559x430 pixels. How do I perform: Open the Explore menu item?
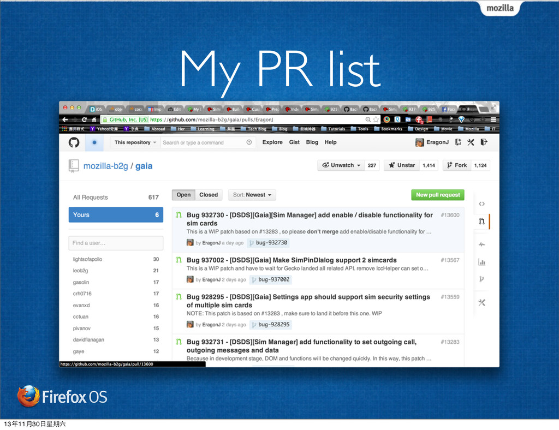click(x=272, y=142)
